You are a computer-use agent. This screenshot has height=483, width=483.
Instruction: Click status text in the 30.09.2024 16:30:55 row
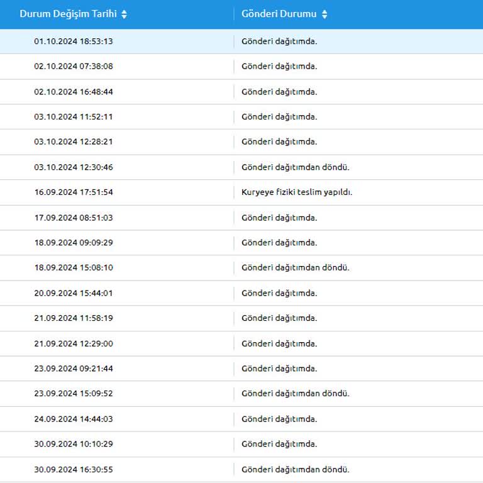pos(295,469)
